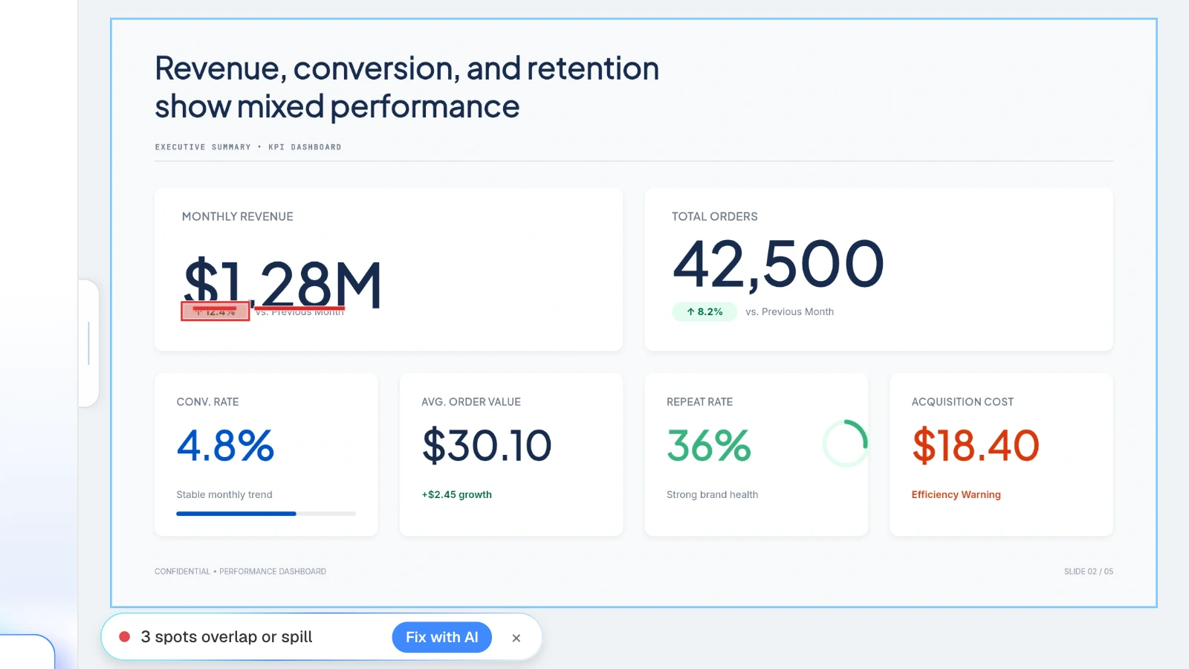The width and height of the screenshot is (1189, 669).
Task: Select the TOTAL ORDERS label
Action: (715, 216)
